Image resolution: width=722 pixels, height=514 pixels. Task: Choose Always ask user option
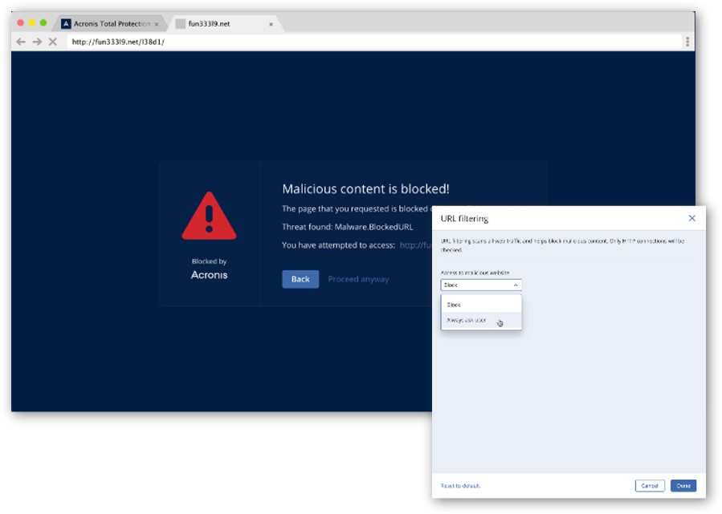481,320
